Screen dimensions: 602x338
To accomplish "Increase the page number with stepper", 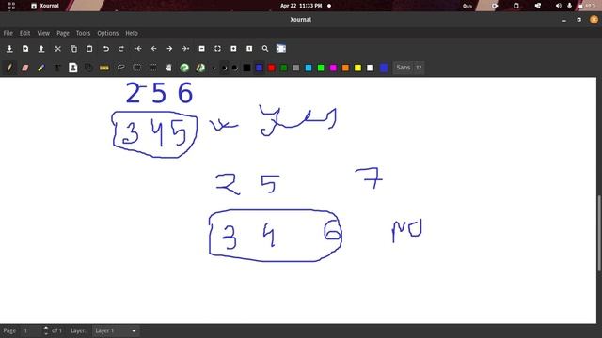I will [46, 328].
